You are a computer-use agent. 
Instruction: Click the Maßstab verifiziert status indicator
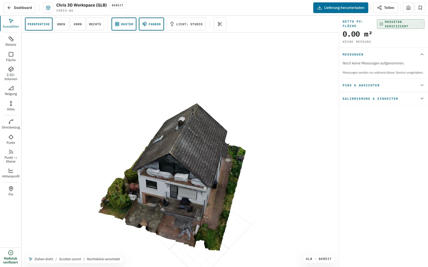click(x=11, y=257)
